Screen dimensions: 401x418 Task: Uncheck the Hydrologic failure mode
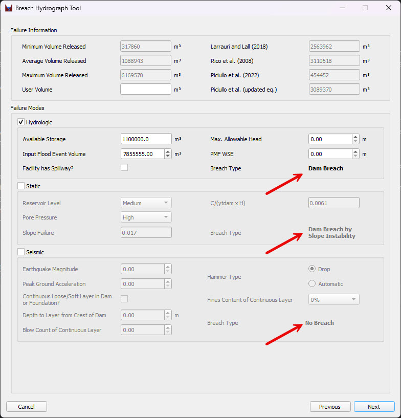[21, 122]
